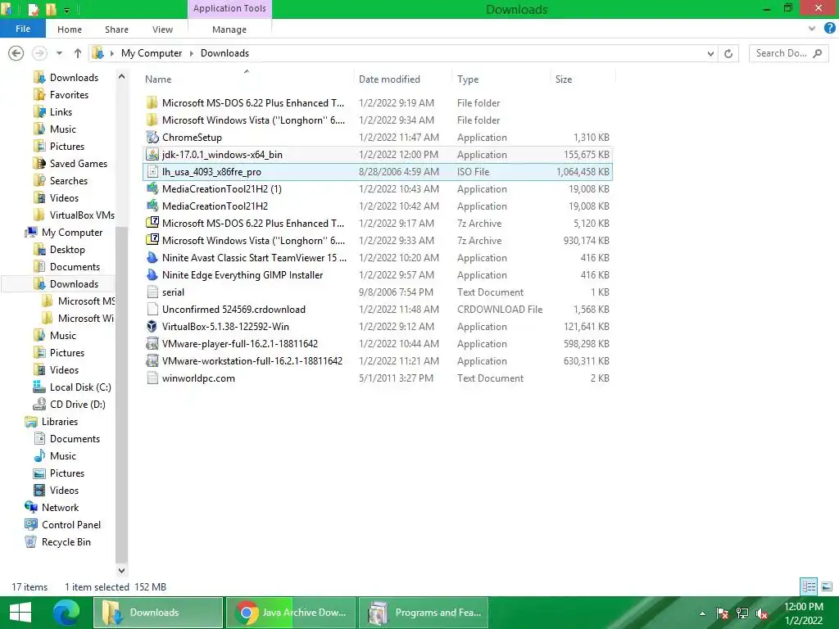Select the lh_usa_4093_x86fre_pro ISO file icon
The height and width of the screenshot is (629, 839).
(x=152, y=172)
